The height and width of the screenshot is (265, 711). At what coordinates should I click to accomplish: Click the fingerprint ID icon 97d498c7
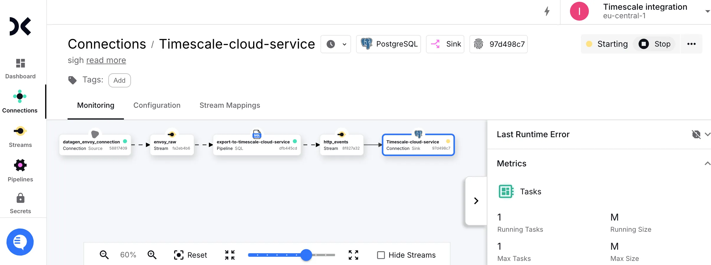pos(479,44)
